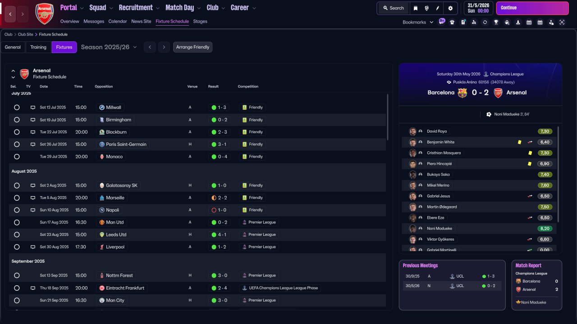This screenshot has width=577, height=324.
Task: Click the TV icon on Millwall row
Action: pyautogui.click(x=32, y=108)
